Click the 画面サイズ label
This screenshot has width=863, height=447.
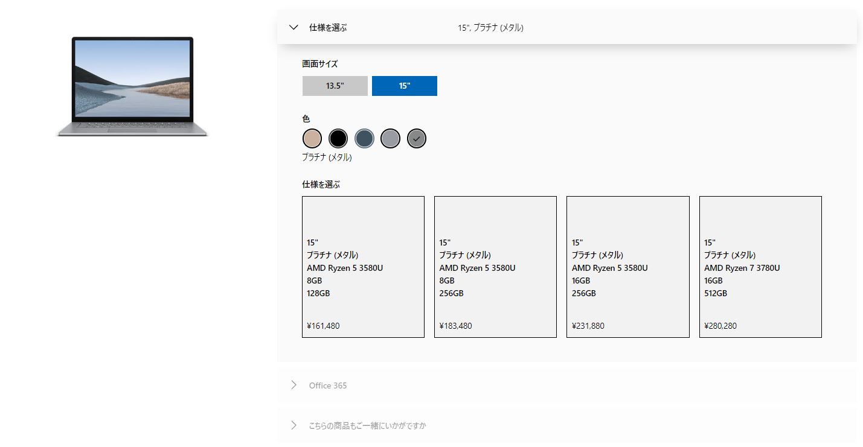coord(320,63)
